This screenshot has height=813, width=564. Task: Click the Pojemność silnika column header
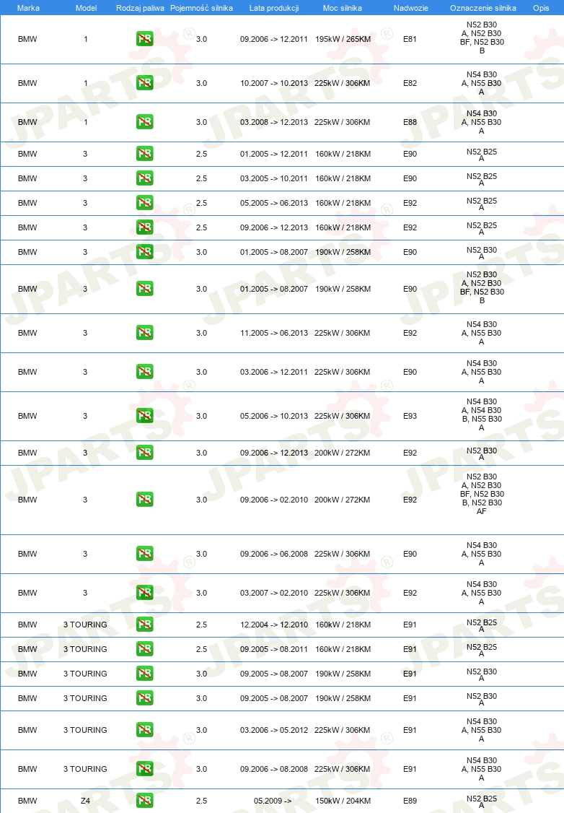point(201,8)
